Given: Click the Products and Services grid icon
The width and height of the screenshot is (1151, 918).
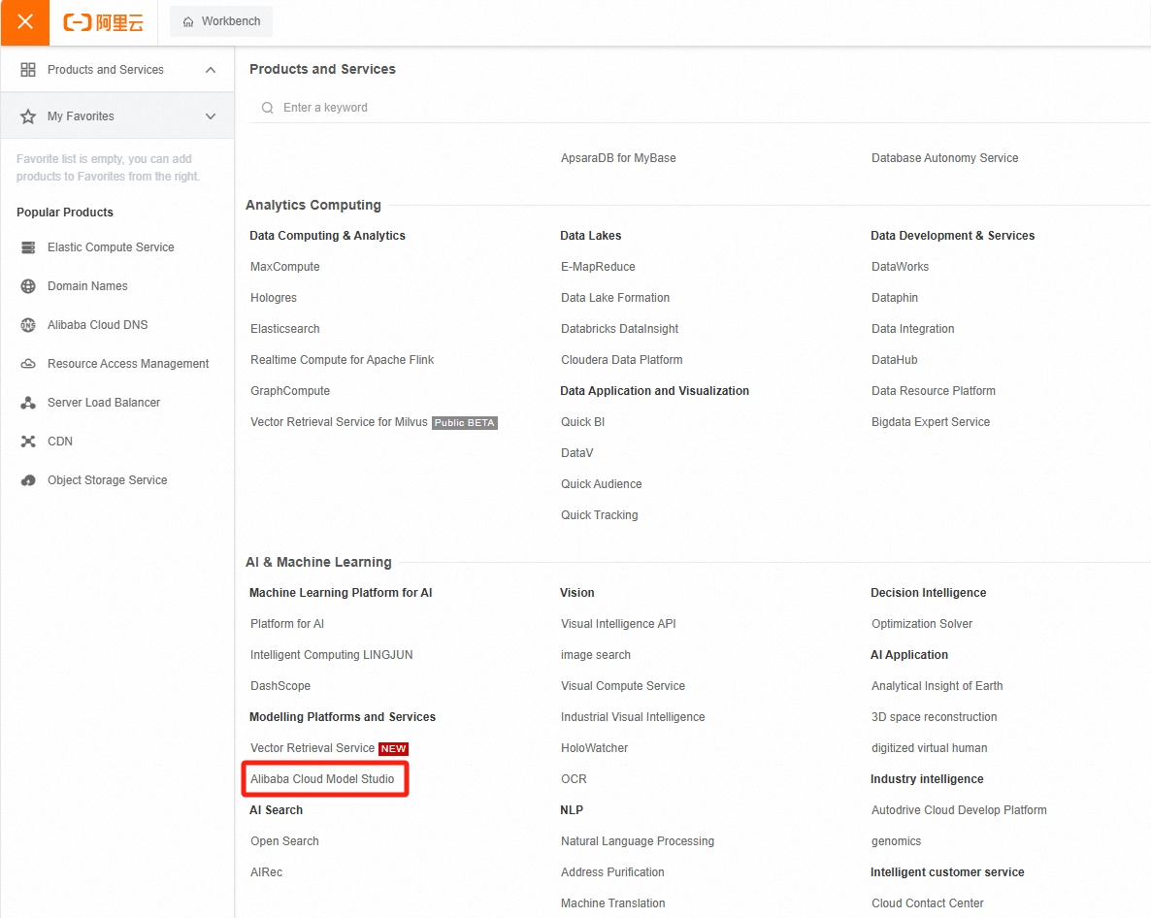Looking at the screenshot, I should 28,70.
